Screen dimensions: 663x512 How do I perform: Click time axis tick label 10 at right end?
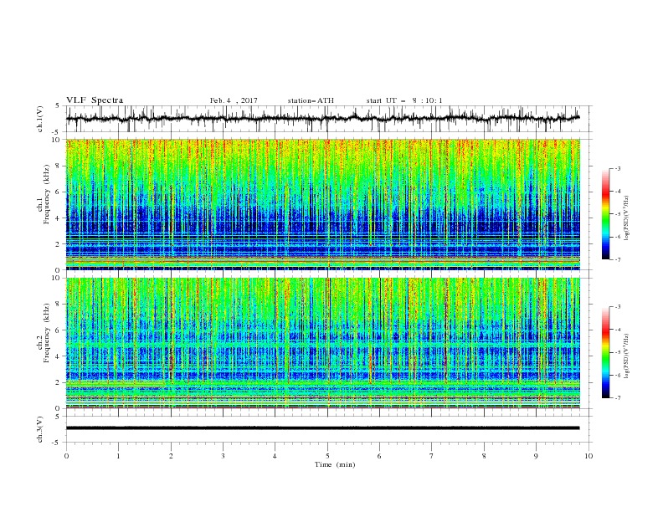pyautogui.click(x=588, y=456)
